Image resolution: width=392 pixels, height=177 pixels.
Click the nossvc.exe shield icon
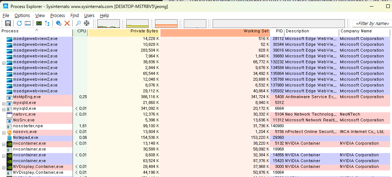(9, 132)
